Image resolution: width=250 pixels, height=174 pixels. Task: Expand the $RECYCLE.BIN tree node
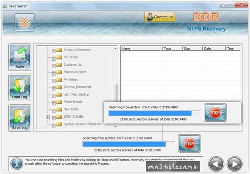(x=47, y=117)
